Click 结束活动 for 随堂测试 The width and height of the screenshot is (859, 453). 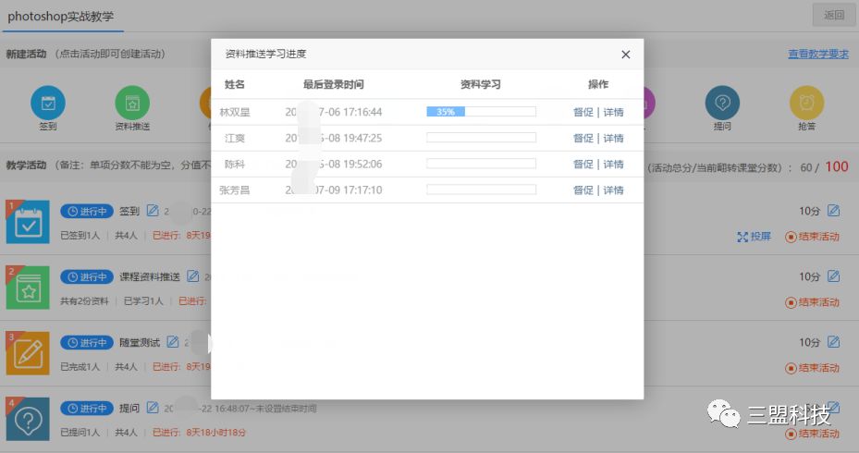813,368
